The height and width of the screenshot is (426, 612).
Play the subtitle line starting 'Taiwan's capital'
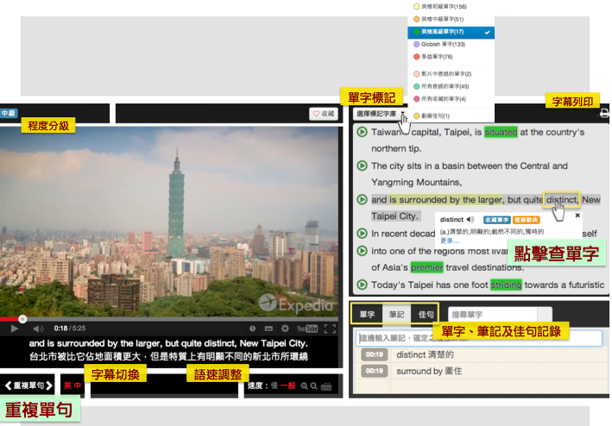[x=362, y=133]
